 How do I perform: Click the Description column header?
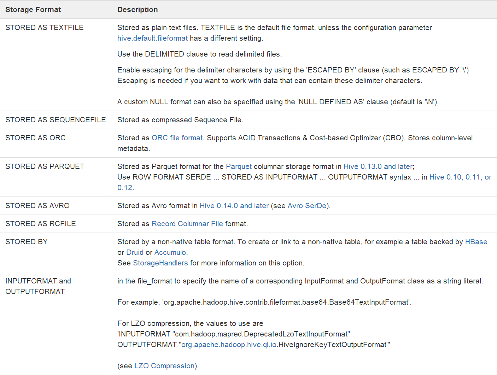coord(138,10)
